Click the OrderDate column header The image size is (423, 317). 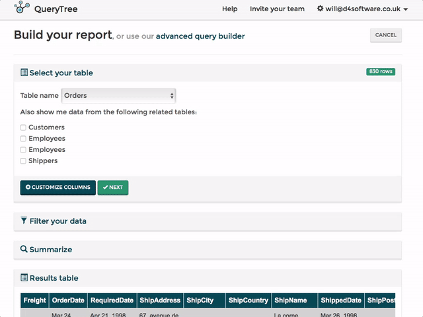[x=68, y=300]
